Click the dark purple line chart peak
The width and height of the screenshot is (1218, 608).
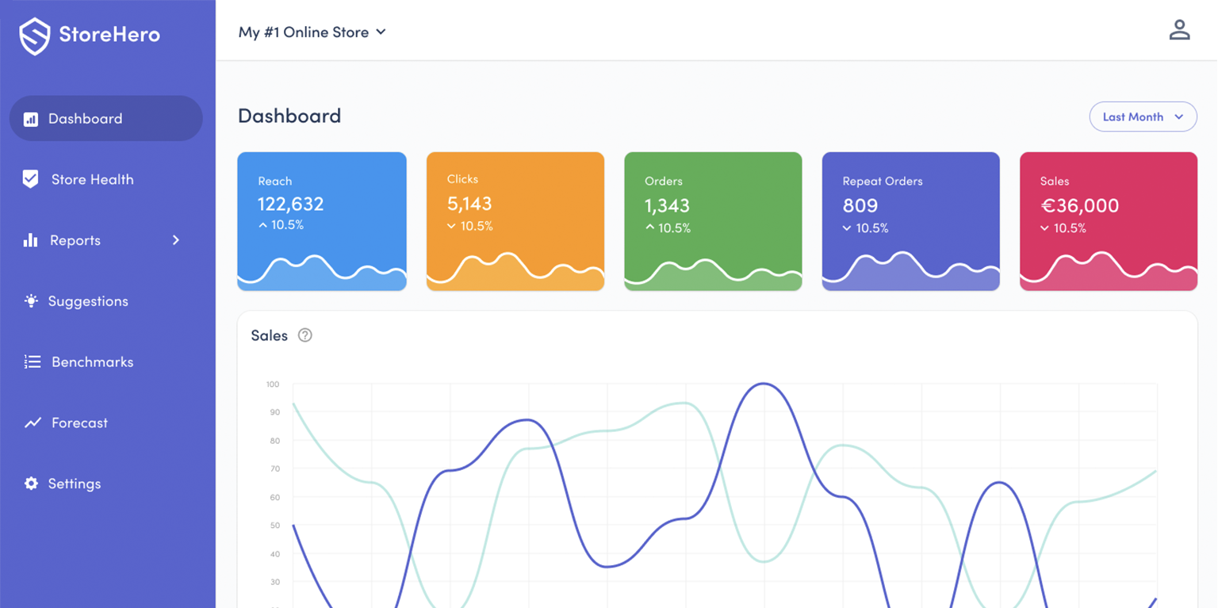(764, 384)
